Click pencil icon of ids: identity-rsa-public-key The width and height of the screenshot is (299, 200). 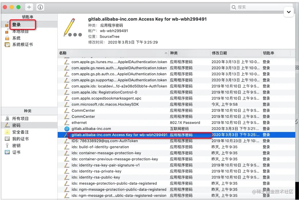pos(67,177)
